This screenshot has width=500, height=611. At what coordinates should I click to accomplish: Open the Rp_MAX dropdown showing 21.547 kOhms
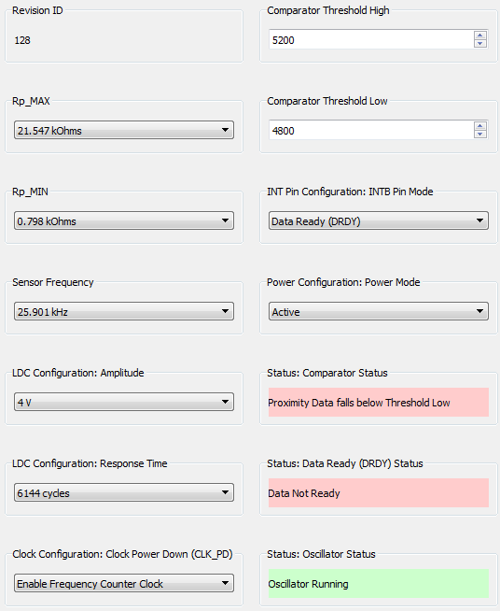click(x=124, y=130)
